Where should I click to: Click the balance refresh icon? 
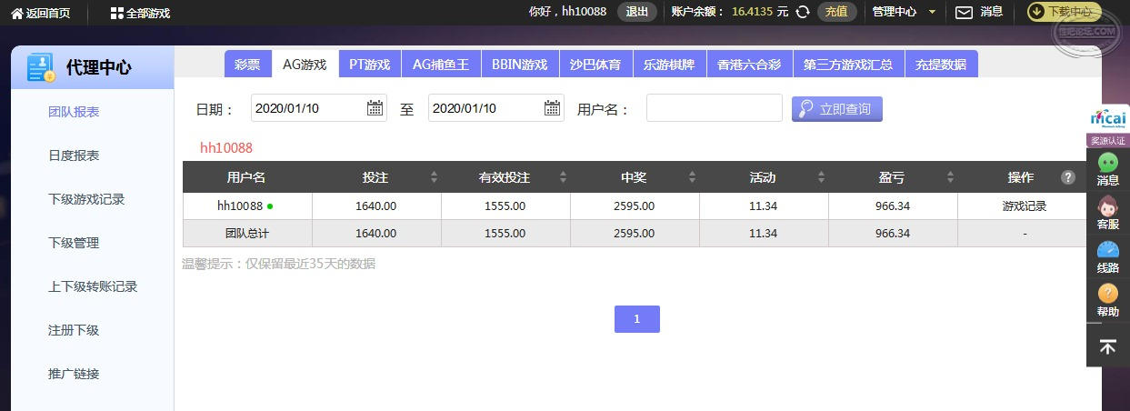point(803,12)
